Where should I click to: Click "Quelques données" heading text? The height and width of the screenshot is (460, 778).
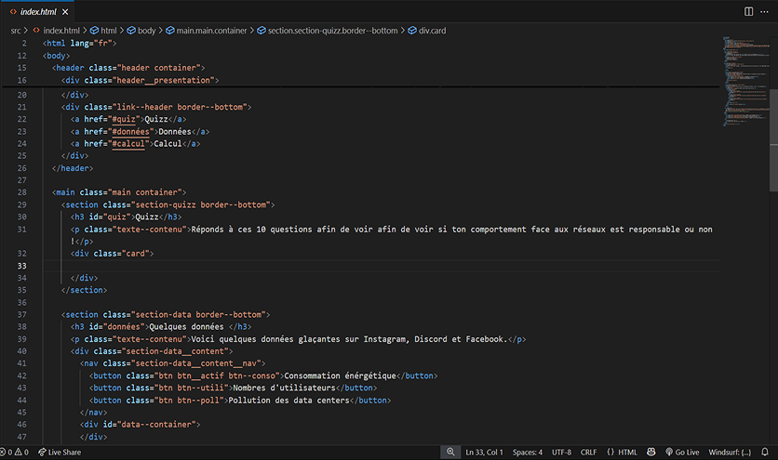186,327
